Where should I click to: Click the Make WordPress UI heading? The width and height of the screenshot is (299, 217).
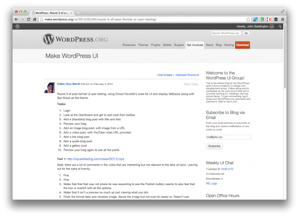coord(72,56)
